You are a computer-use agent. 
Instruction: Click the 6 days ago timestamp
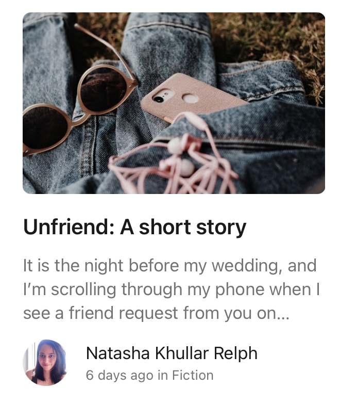pos(120,375)
